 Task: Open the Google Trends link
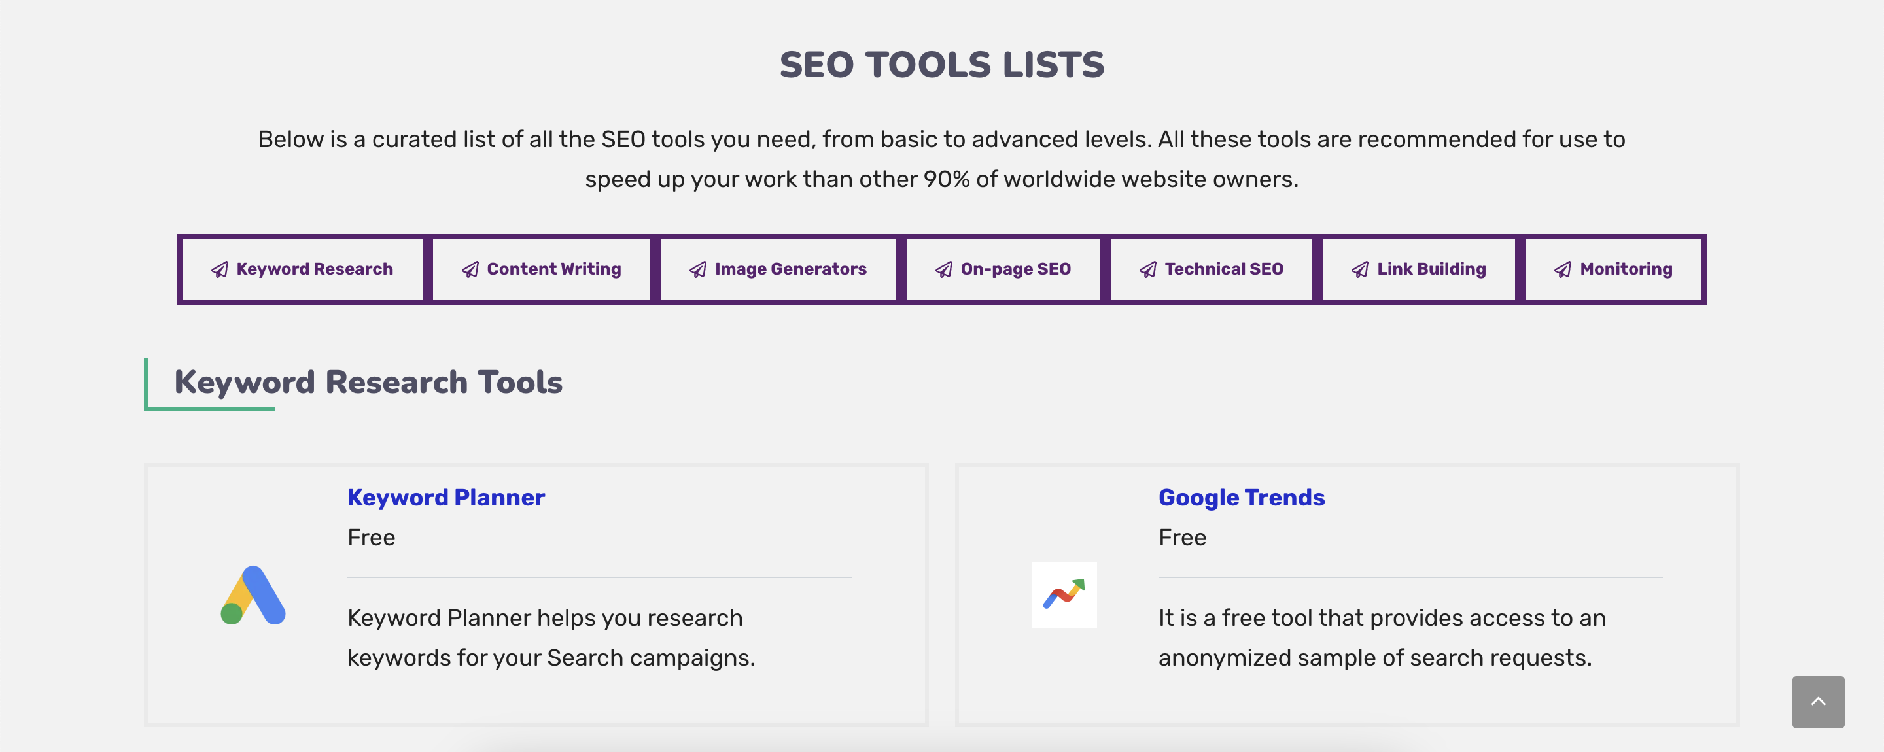1241,498
